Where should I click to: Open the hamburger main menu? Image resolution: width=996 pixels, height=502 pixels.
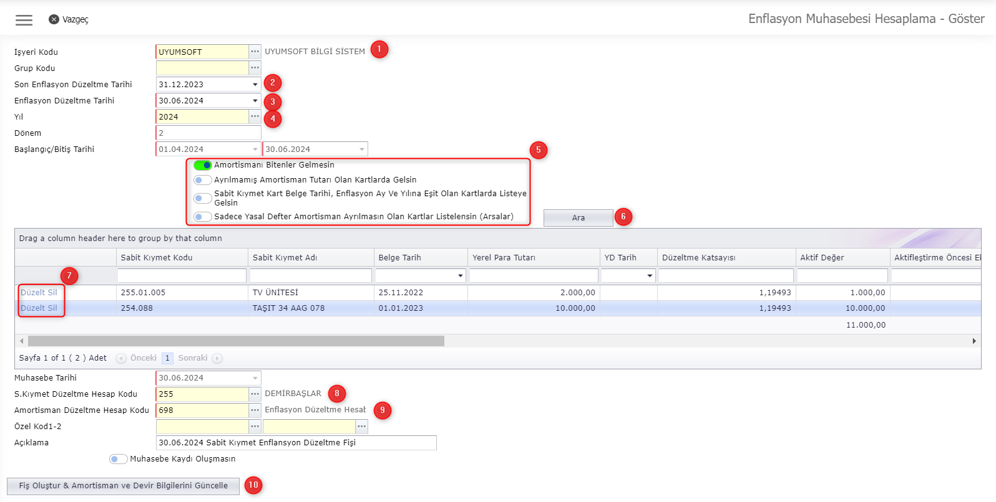24,20
